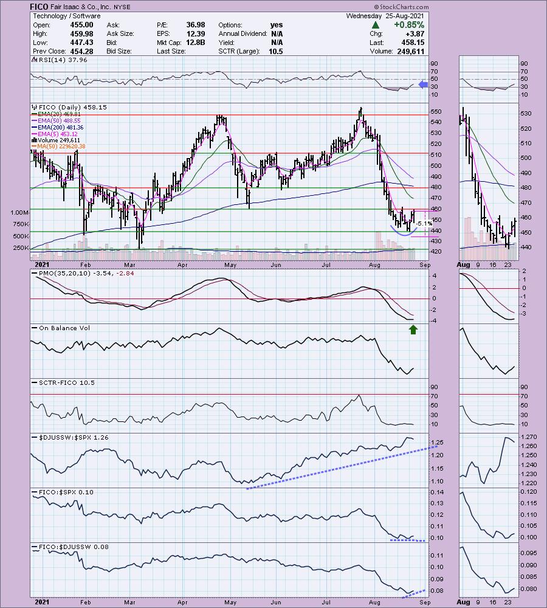Select the Open price 455.00
Image resolution: width=547 pixels, height=608 pixels.
(82, 25)
